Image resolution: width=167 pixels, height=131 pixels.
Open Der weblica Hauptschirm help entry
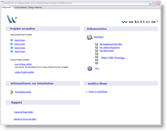110,48
